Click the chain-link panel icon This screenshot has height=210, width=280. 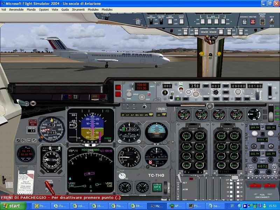pos(23,141)
